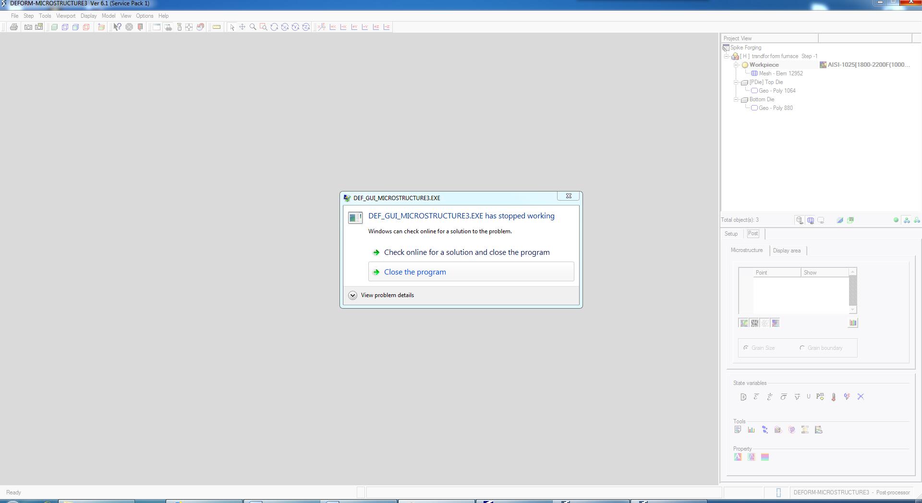Collapse the Bottom Die tree node
The height and width of the screenshot is (503, 922).
736,99
